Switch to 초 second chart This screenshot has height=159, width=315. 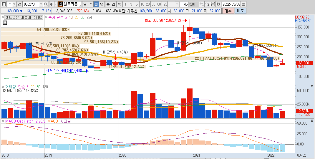click(x=114, y=4)
